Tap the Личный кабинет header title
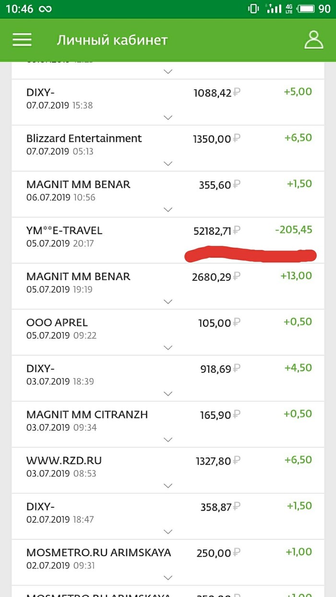The height and width of the screenshot is (597, 336). (x=112, y=40)
